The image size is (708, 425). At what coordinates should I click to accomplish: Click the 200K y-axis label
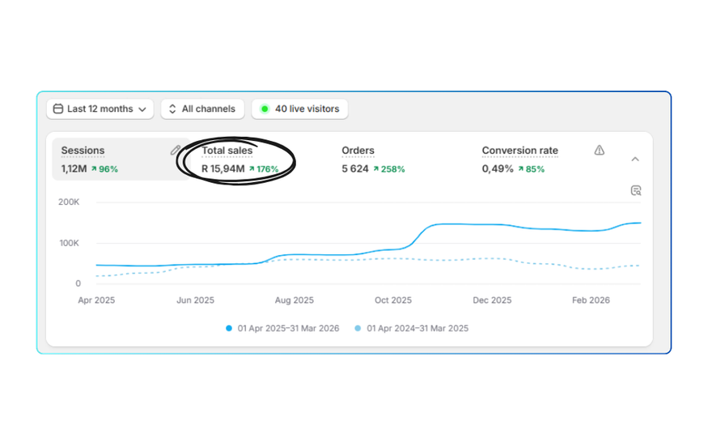(x=69, y=202)
